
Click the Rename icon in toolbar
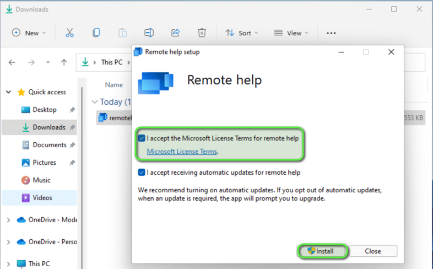(149, 33)
